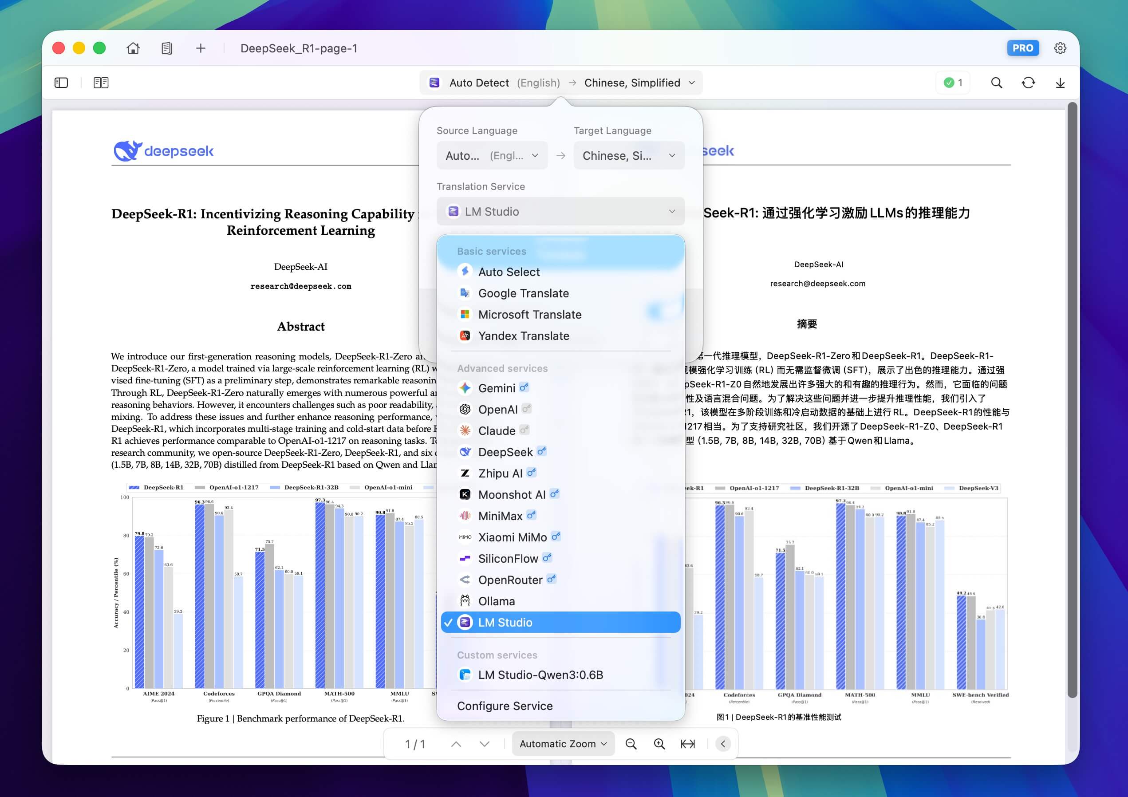Select Zhipu AI translation service
The height and width of the screenshot is (797, 1128).
coord(560,473)
